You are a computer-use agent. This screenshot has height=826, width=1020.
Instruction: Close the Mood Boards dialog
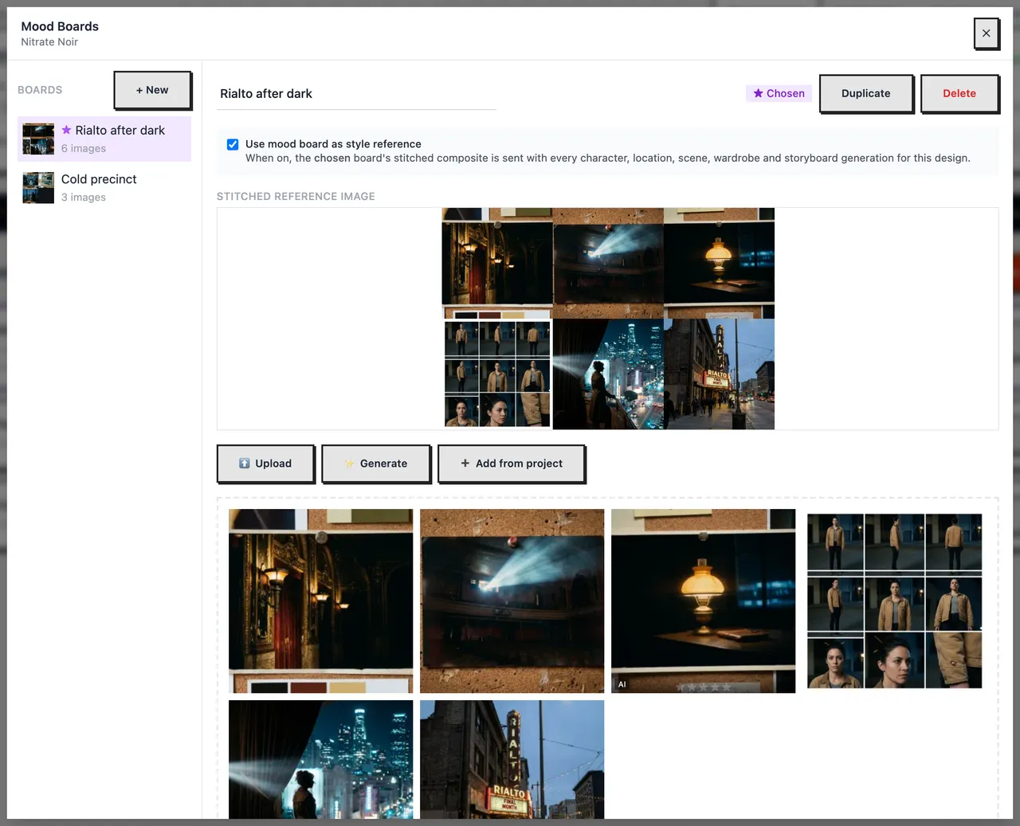tap(987, 33)
